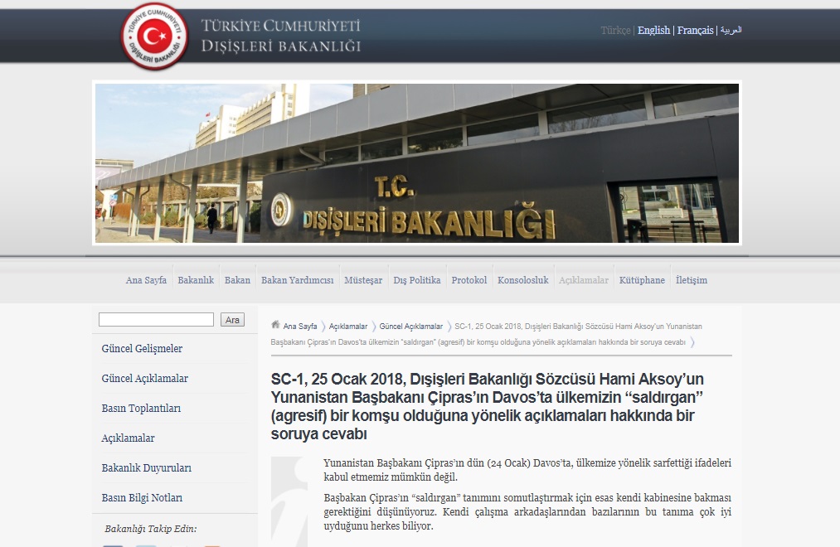Click the home icon in the breadcrumb

click(x=276, y=327)
